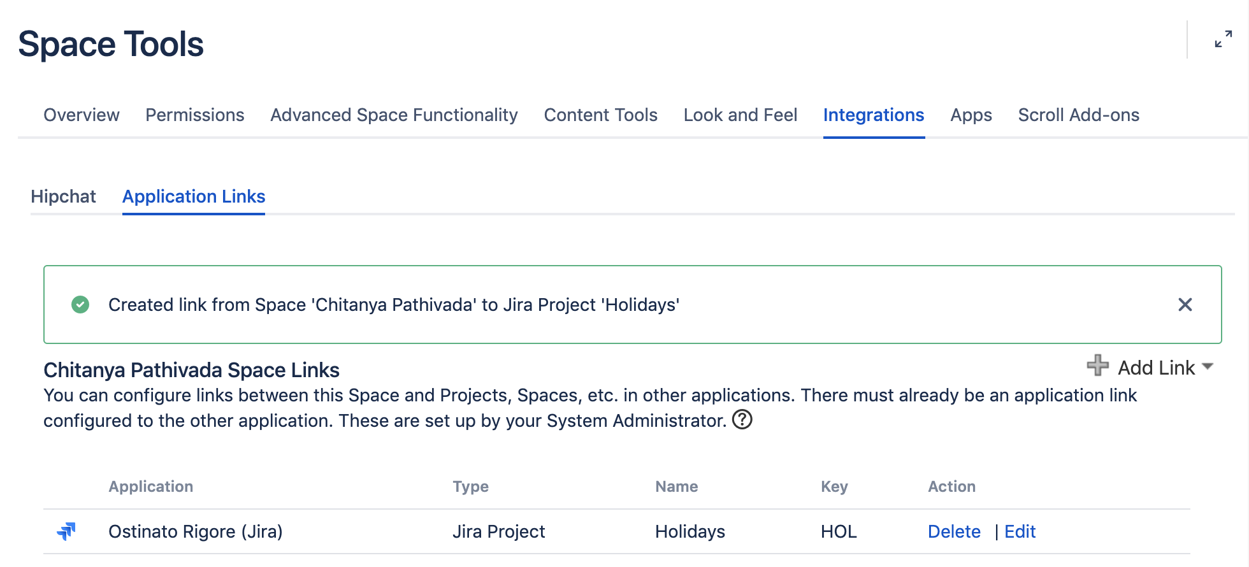Click the Type column header
Screen dimensions: 1249x567
pyautogui.click(x=470, y=487)
